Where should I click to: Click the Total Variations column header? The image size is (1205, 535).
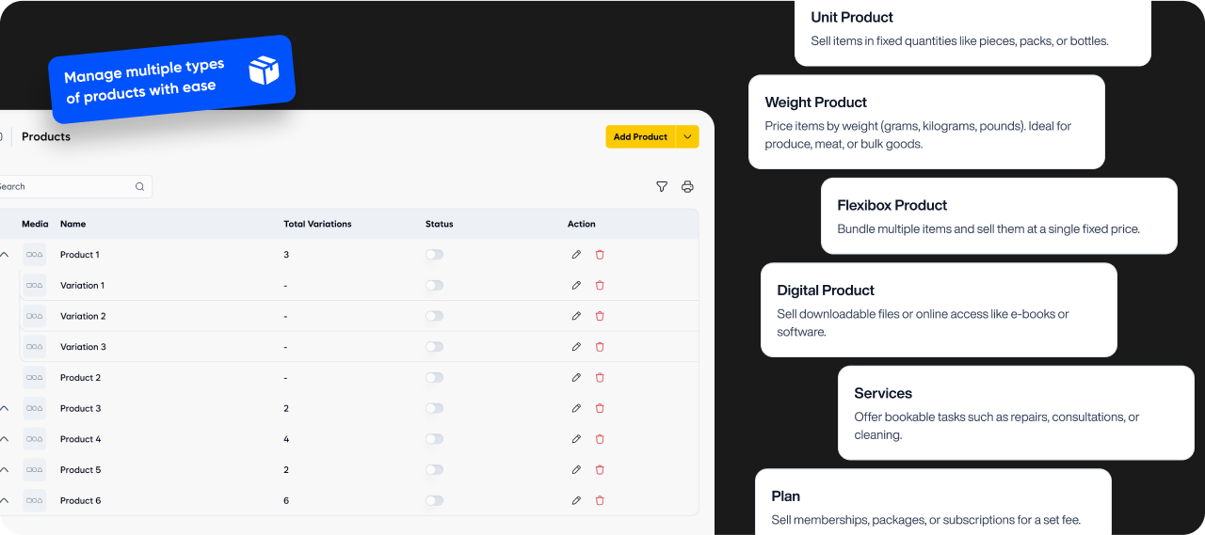tap(317, 225)
